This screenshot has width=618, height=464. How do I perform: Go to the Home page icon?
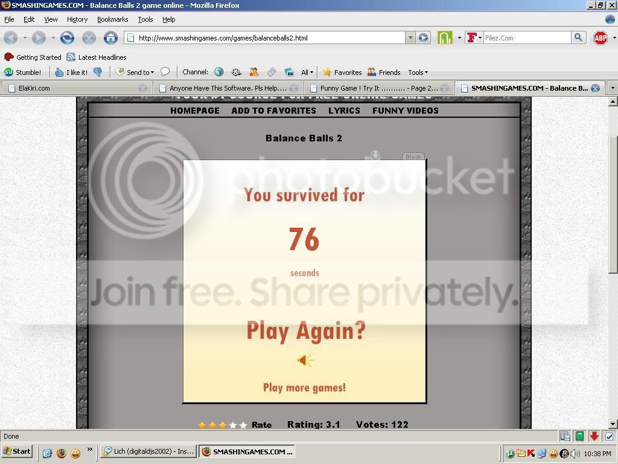[x=111, y=38]
